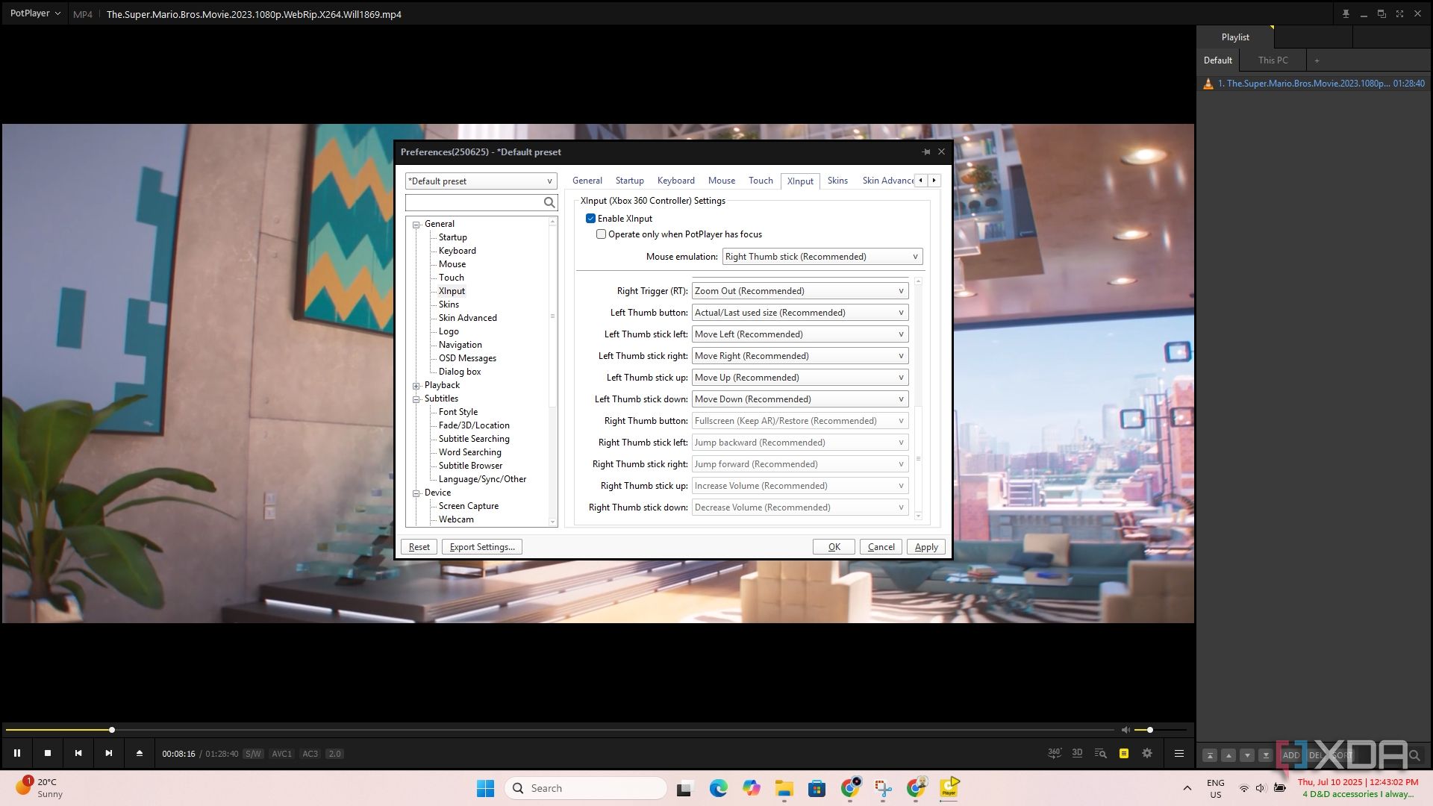Viewport: 1433px width, 806px height.
Task: Click the OK button in Preferences
Action: (x=834, y=547)
